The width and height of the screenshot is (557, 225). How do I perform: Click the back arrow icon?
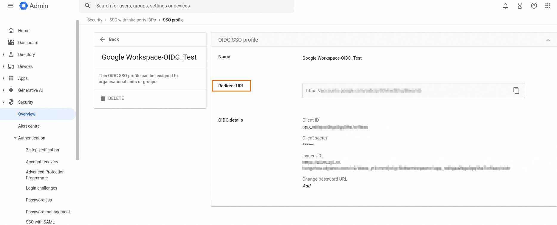102,39
